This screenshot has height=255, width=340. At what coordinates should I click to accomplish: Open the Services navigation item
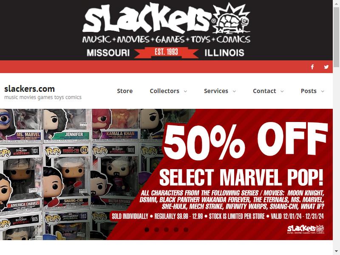216,91
